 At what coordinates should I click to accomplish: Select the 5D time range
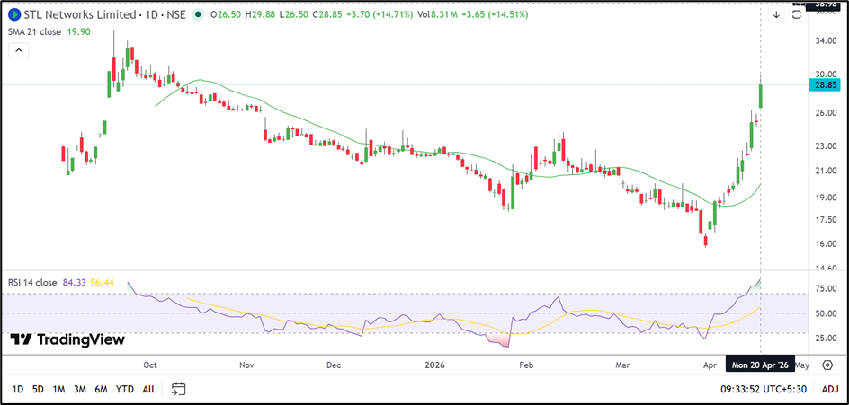click(38, 389)
